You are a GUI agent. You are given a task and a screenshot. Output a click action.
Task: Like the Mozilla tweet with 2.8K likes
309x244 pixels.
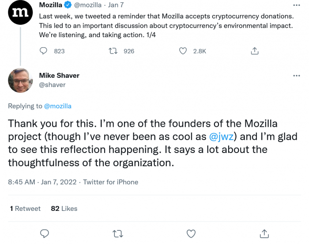183,51
